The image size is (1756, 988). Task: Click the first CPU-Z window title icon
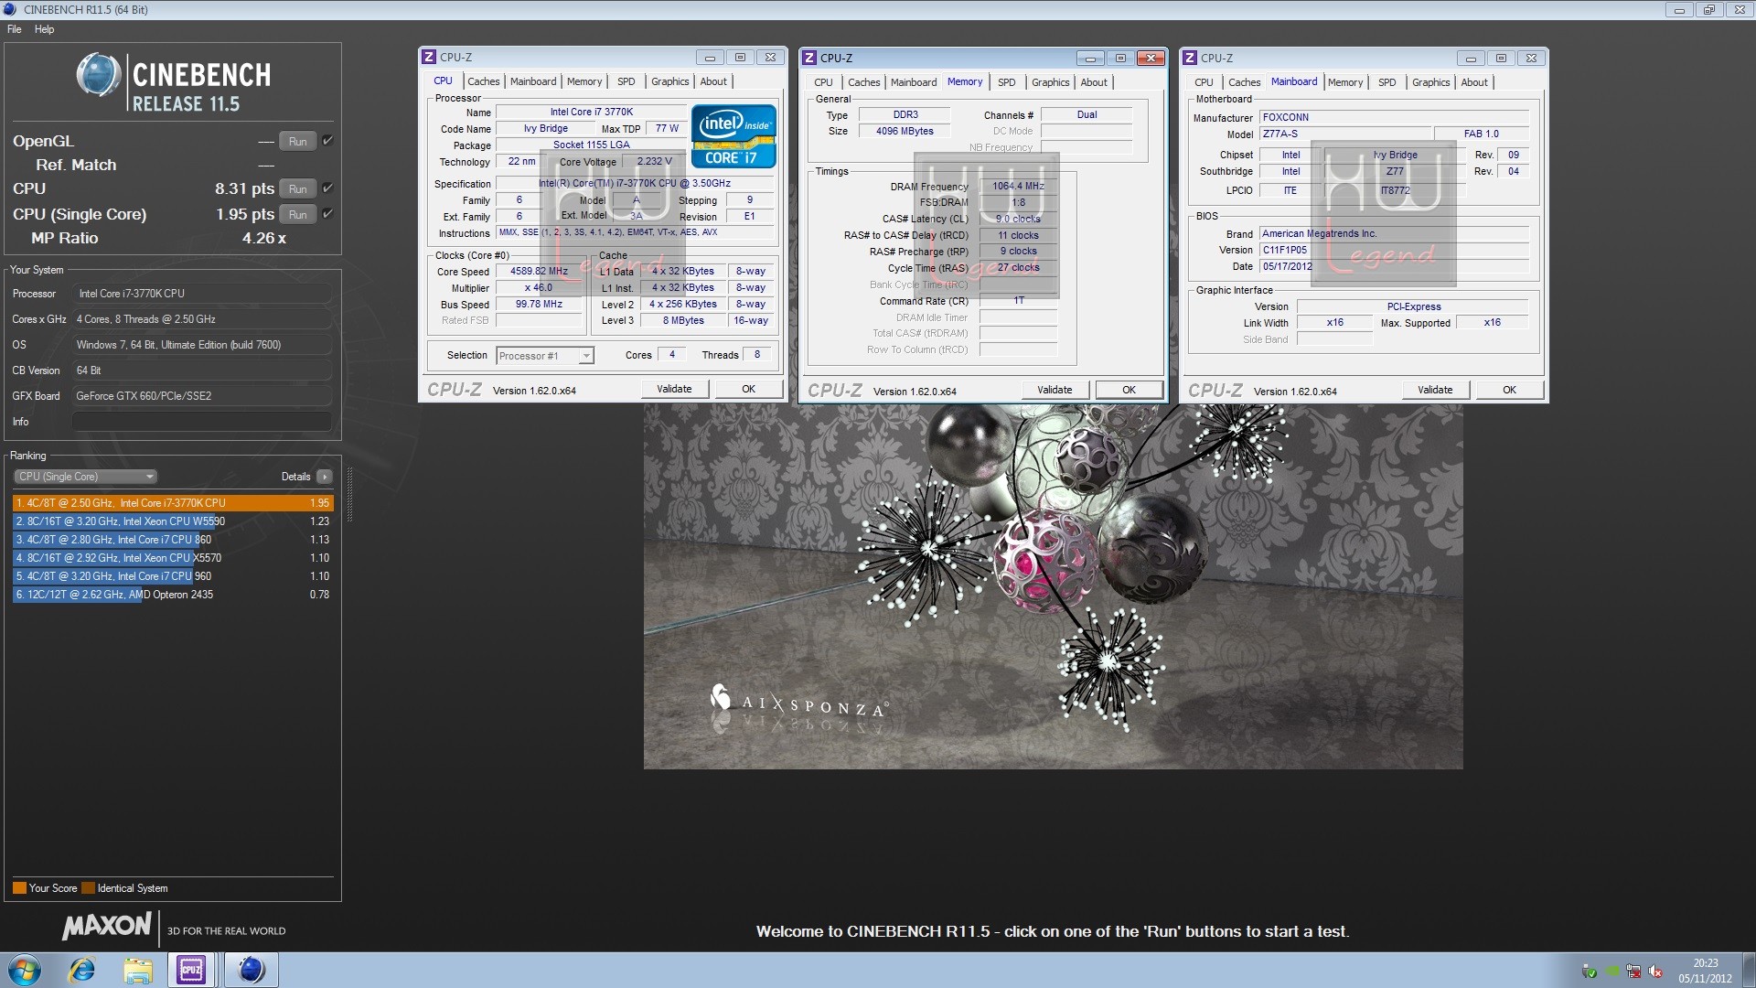(x=428, y=57)
